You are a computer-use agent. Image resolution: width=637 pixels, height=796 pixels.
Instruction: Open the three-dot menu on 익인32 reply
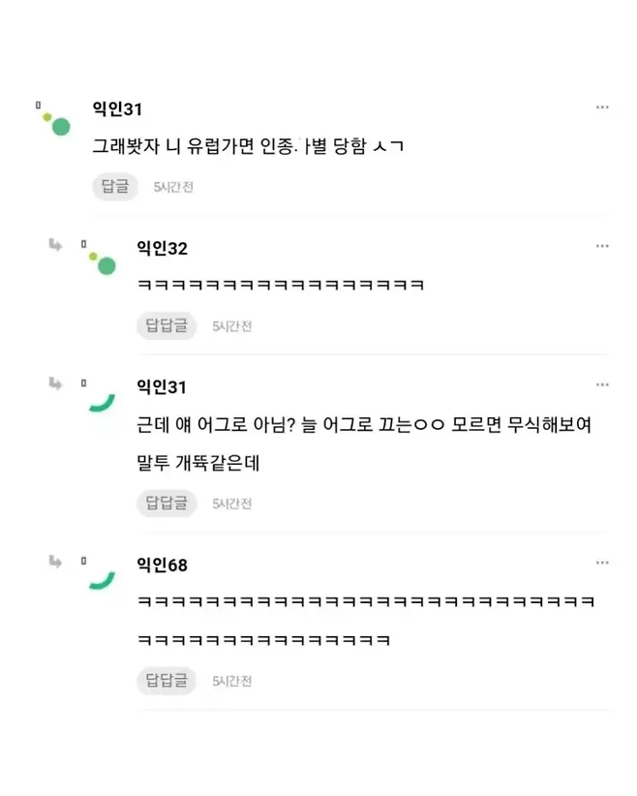pos(602,247)
